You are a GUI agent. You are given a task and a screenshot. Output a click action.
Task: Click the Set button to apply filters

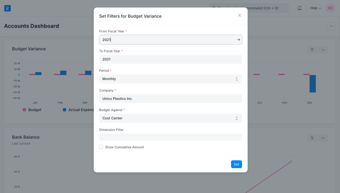pos(236,164)
